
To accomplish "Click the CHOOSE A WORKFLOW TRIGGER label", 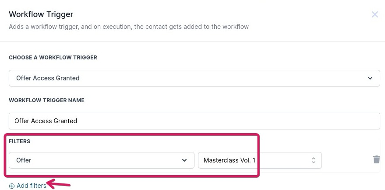I will point(53,58).
